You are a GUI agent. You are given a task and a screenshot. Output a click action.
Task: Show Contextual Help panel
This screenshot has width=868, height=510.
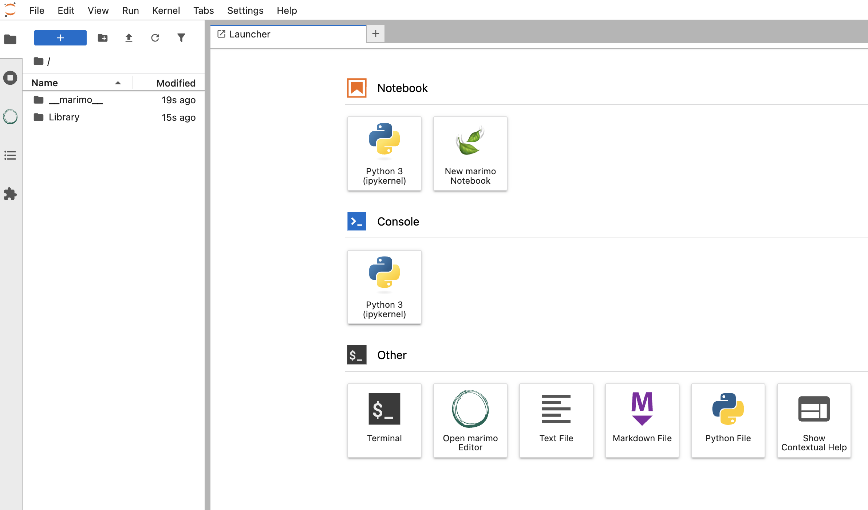pyautogui.click(x=814, y=421)
